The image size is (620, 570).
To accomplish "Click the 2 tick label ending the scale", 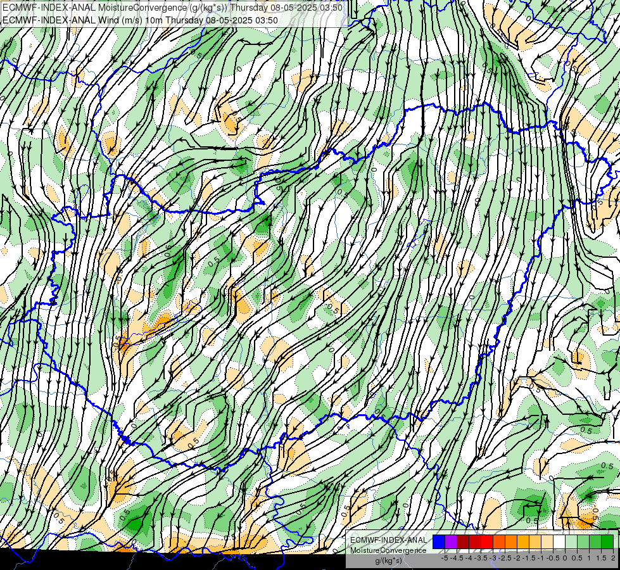I will (x=613, y=558).
